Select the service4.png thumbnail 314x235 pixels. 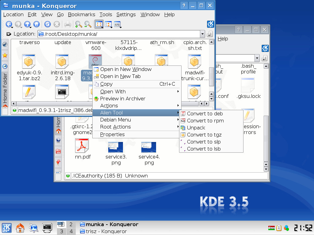pyautogui.click(x=149, y=147)
